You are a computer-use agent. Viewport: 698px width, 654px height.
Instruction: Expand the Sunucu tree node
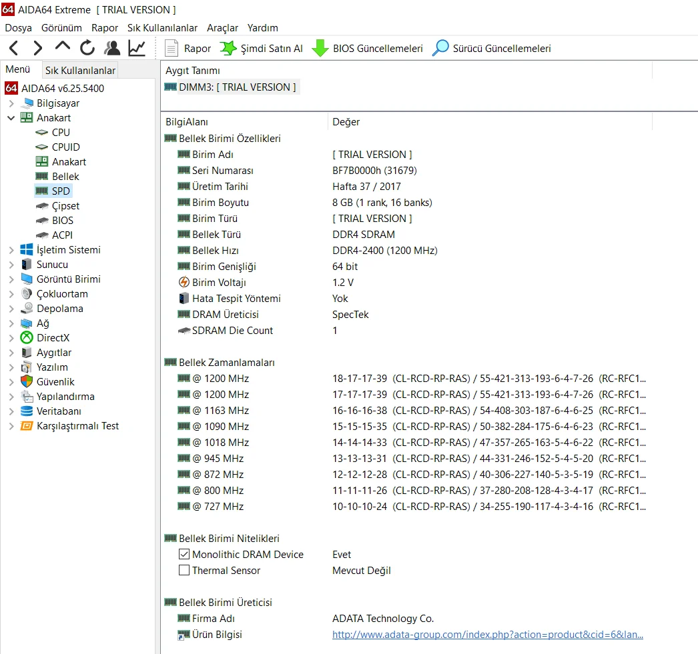11,265
